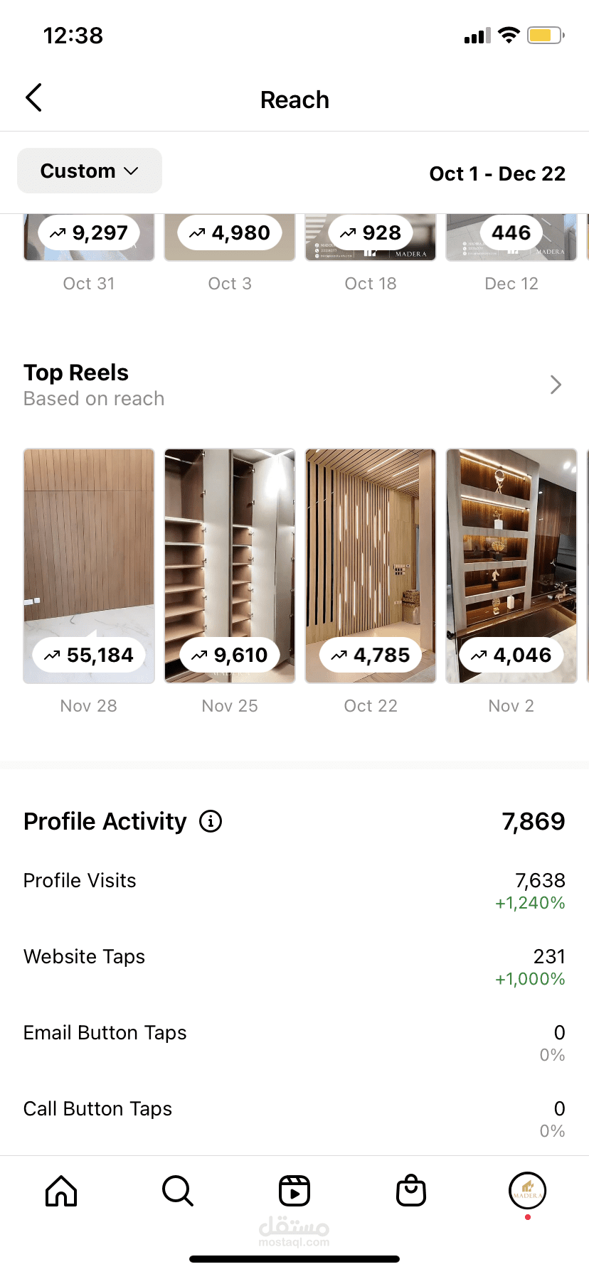Open the Reels tab icon
Screen dimensions: 589x1274
(294, 1191)
